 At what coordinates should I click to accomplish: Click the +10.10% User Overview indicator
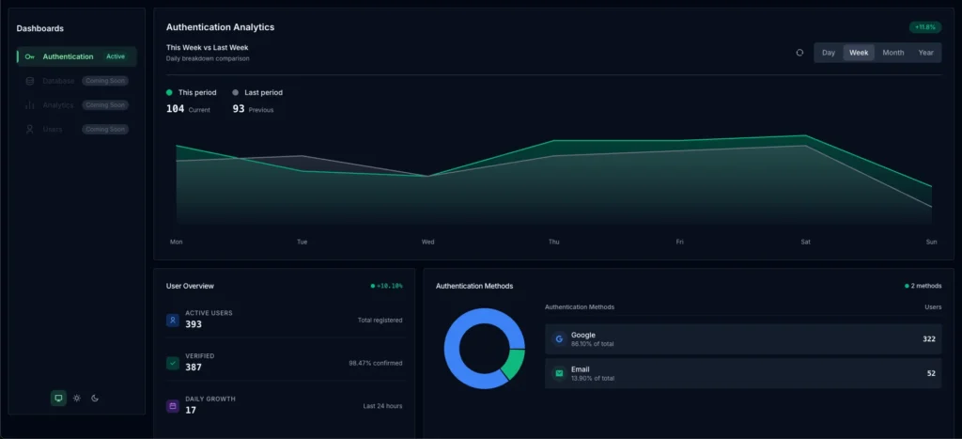point(386,286)
